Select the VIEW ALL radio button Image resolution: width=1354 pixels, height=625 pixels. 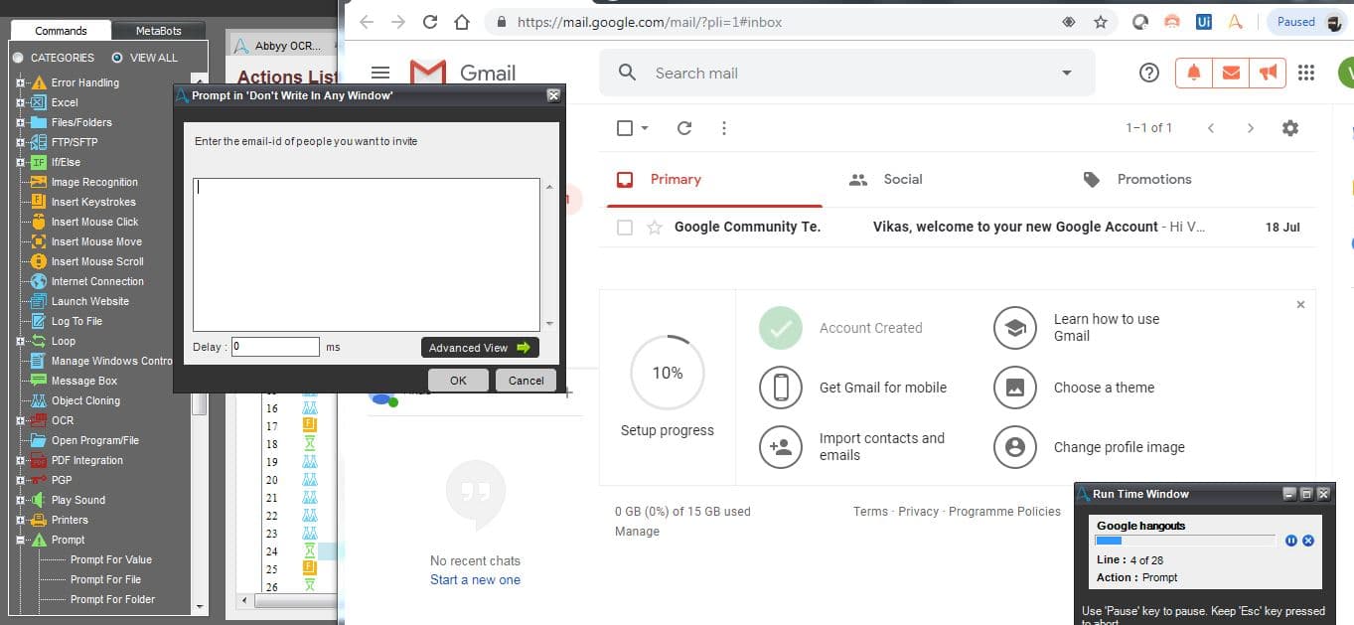(x=118, y=58)
